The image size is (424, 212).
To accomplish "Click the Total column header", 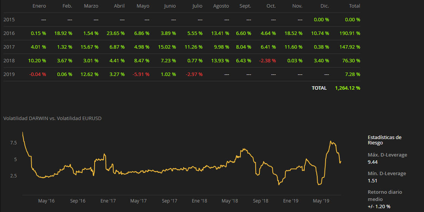I will point(354,6).
